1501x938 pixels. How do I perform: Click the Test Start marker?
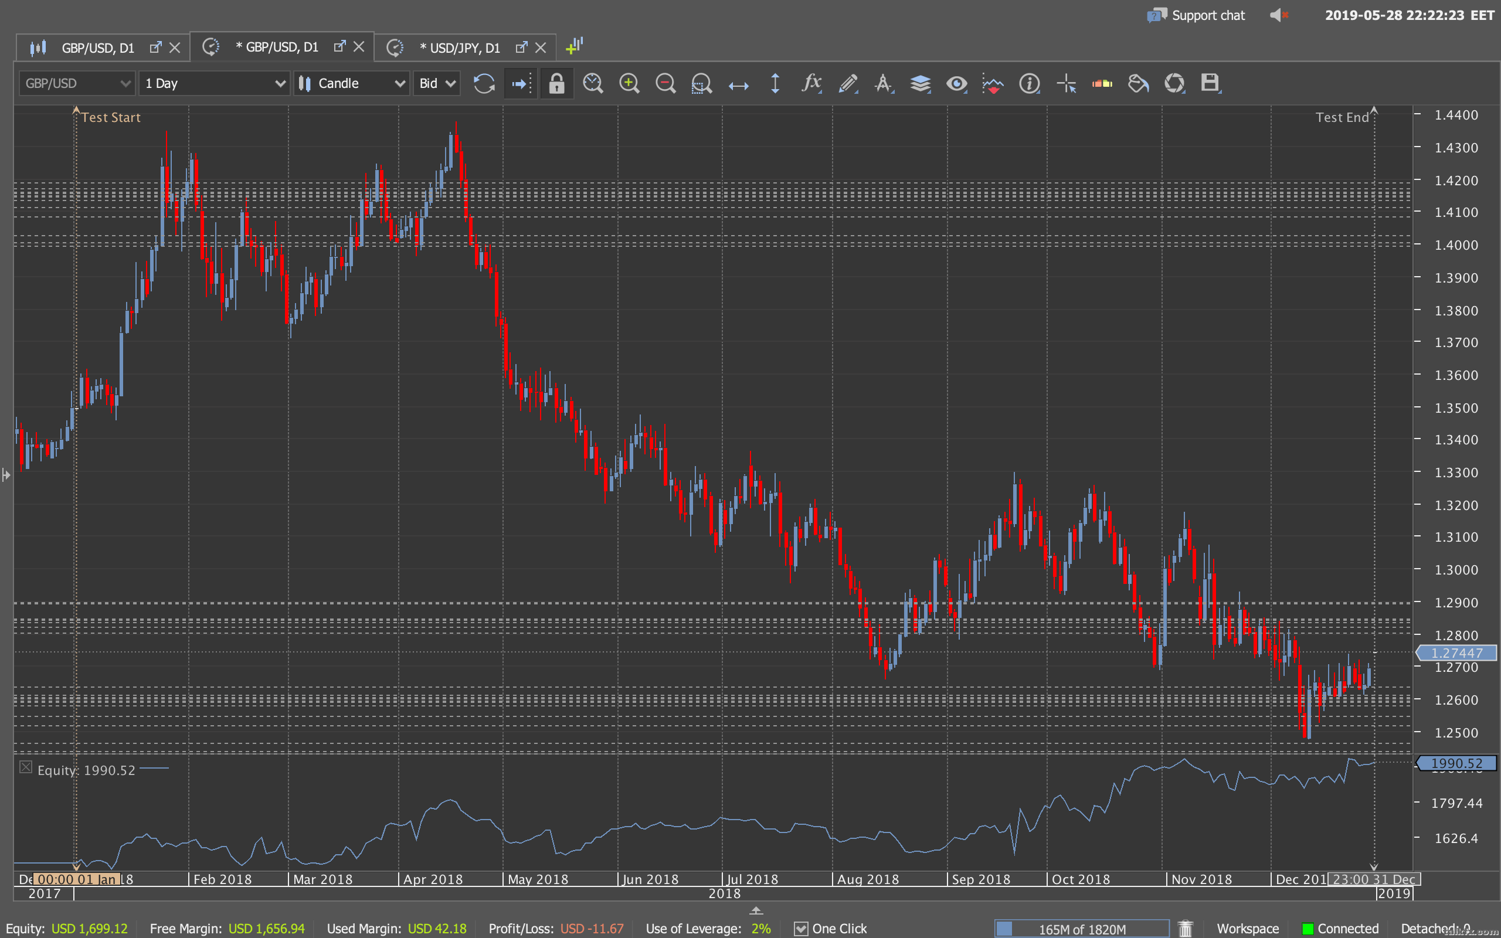point(110,117)
